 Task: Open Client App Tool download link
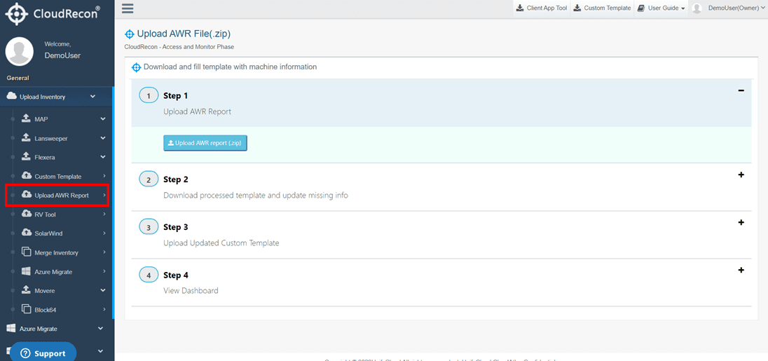(541, 8)
